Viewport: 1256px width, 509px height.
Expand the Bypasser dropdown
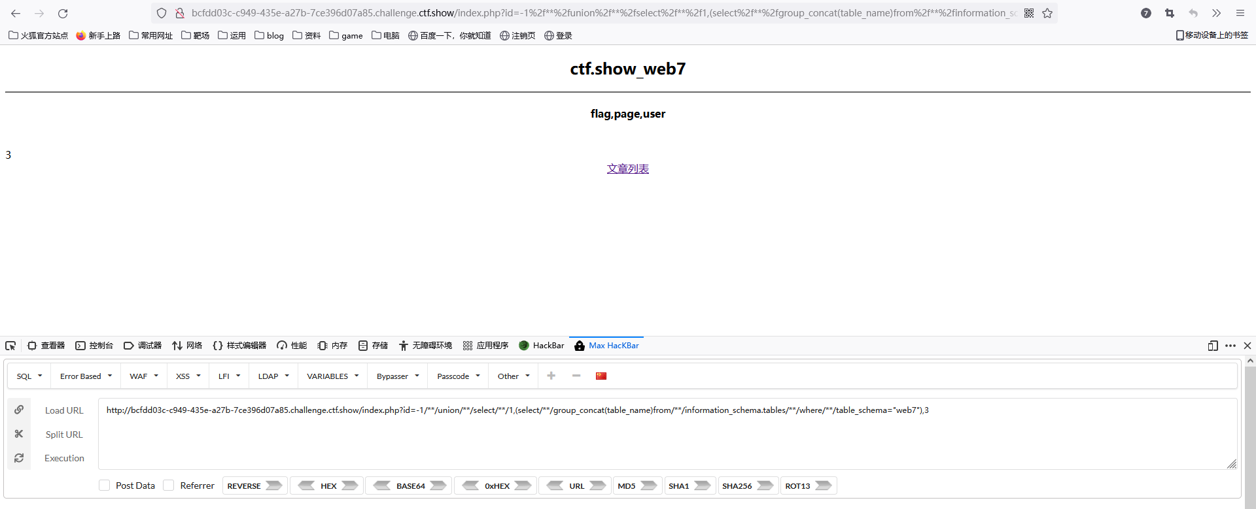pyautogui.click(x=398, y=376)
